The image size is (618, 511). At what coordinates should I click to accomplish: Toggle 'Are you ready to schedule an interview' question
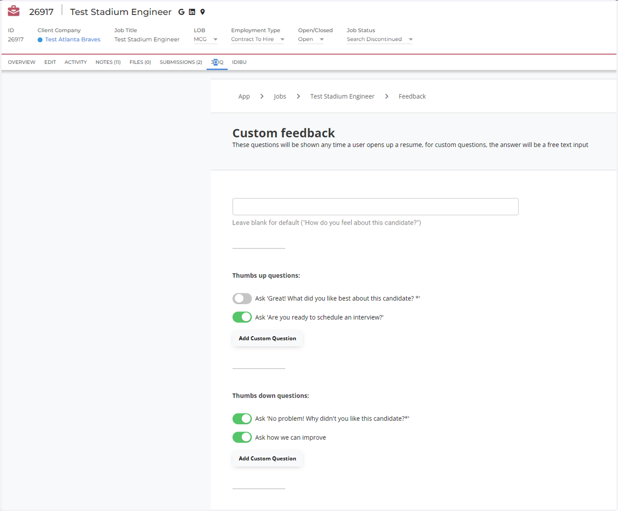tap(242, 317)
